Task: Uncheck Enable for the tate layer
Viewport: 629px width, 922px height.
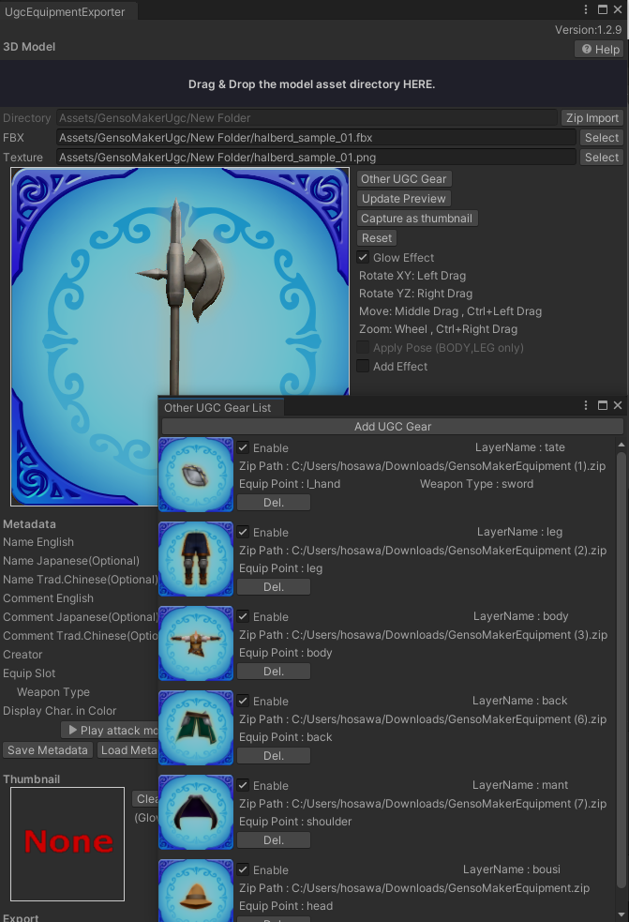Action: (x=243, y=447)
